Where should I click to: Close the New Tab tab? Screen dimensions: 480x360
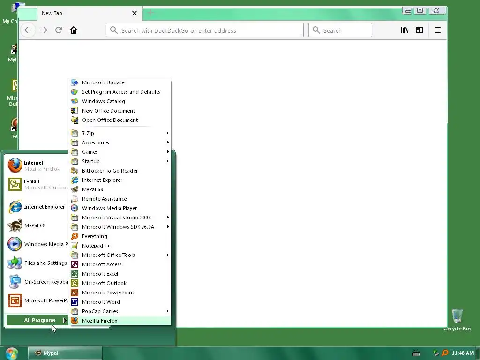pyautogui.click(x=135, y=13)
